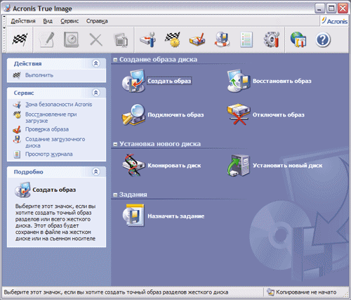Click the Просмотр журнала link
Viewport: 351px width, 300px height.
coord(48,154)
